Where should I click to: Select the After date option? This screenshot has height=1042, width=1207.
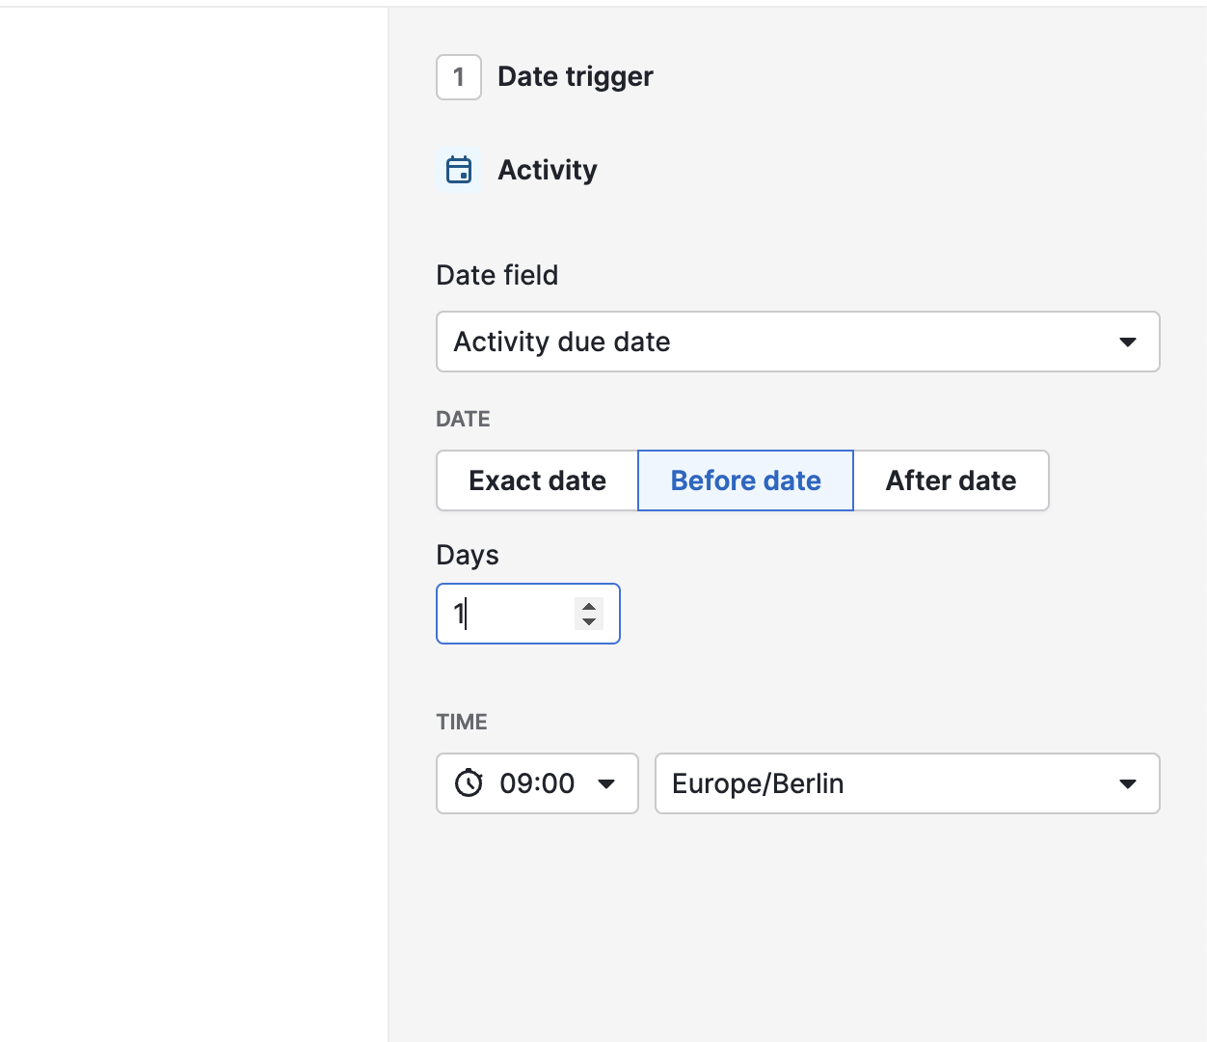[951, 480]
